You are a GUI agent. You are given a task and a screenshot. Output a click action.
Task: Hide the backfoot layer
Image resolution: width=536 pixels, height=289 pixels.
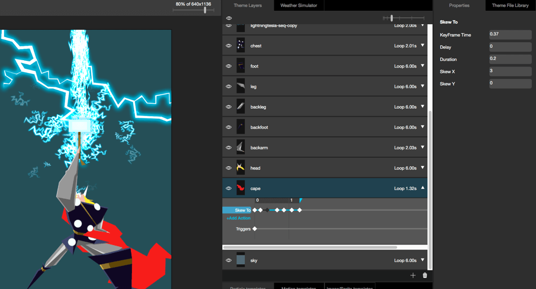click(229, 127)
